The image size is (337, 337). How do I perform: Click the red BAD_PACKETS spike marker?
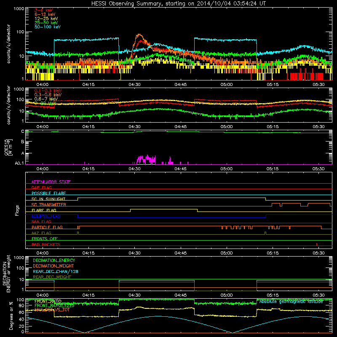tap(317, 244)
